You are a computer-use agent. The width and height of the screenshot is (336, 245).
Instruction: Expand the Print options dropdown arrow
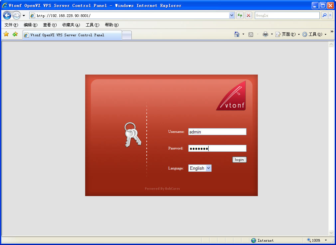[272, 34]
